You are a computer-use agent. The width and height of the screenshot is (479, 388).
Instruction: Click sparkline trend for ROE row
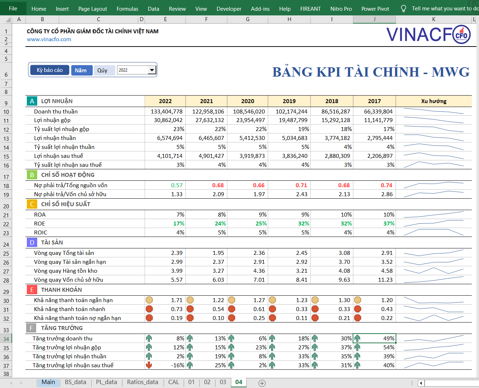[x=434, y=223]
